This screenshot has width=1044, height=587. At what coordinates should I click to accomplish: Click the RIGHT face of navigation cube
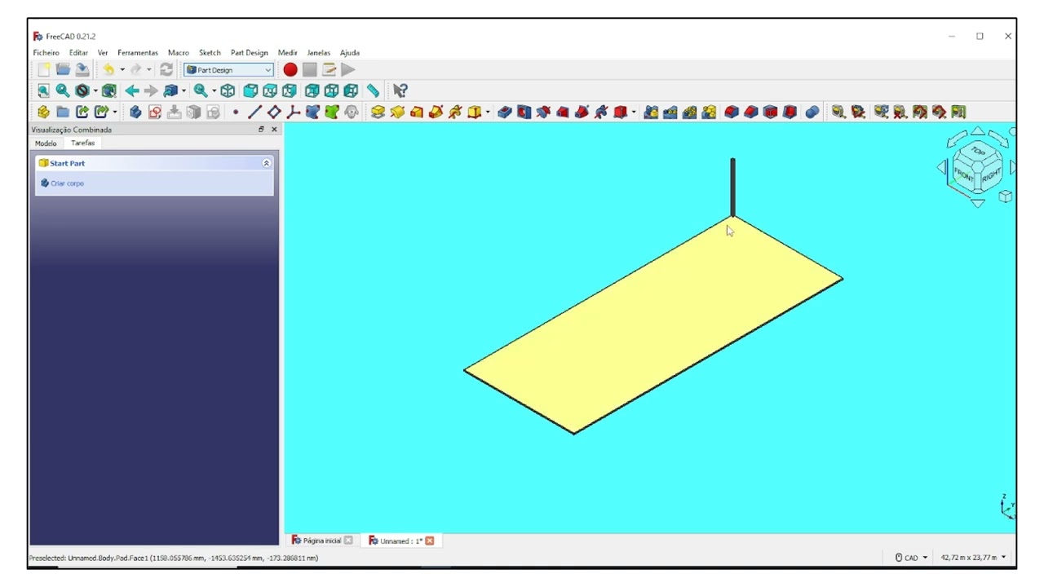point(990,174)
